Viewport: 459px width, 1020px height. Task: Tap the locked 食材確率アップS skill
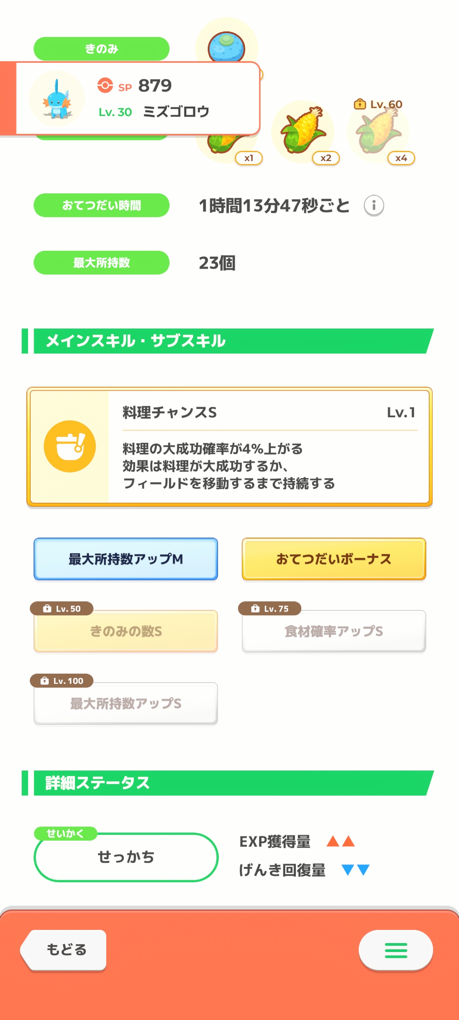[x=334, y=631]
